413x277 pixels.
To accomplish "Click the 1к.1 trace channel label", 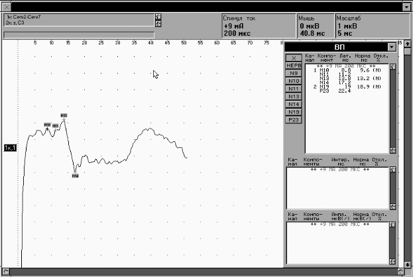I will tap(10, 148).
